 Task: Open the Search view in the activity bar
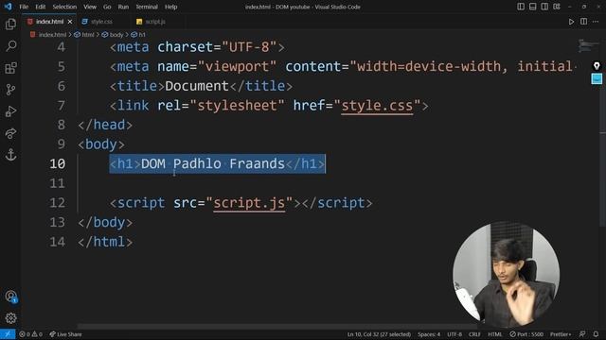pos(10,46)
